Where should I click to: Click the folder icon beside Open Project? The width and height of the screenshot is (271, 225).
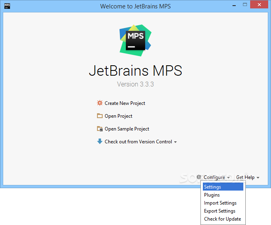coord(100,116)
